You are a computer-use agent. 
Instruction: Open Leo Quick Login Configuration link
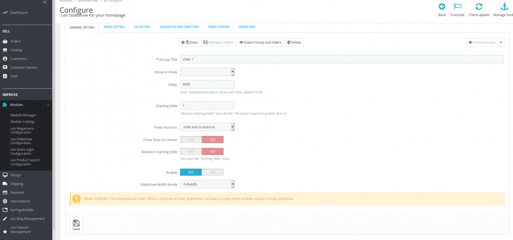click(x=22, y=151)
